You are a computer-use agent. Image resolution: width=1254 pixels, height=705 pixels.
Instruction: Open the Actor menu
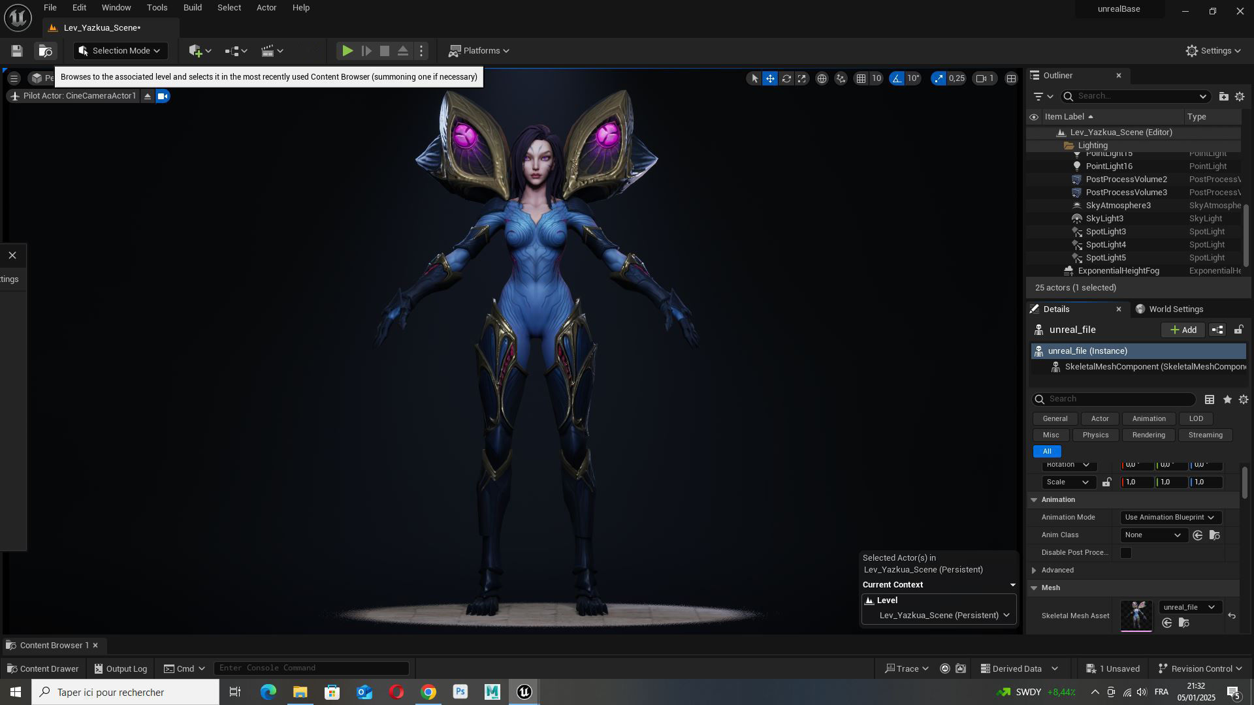266,8
